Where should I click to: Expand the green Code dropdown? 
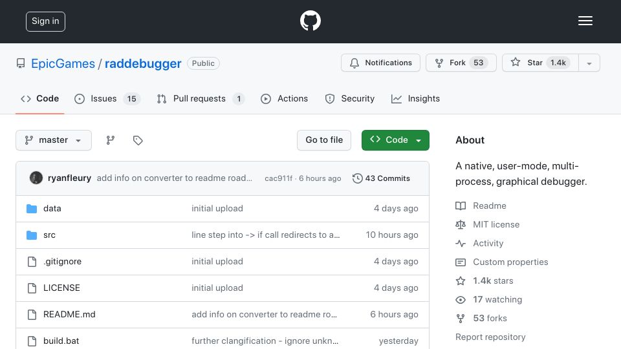[395, 140]
